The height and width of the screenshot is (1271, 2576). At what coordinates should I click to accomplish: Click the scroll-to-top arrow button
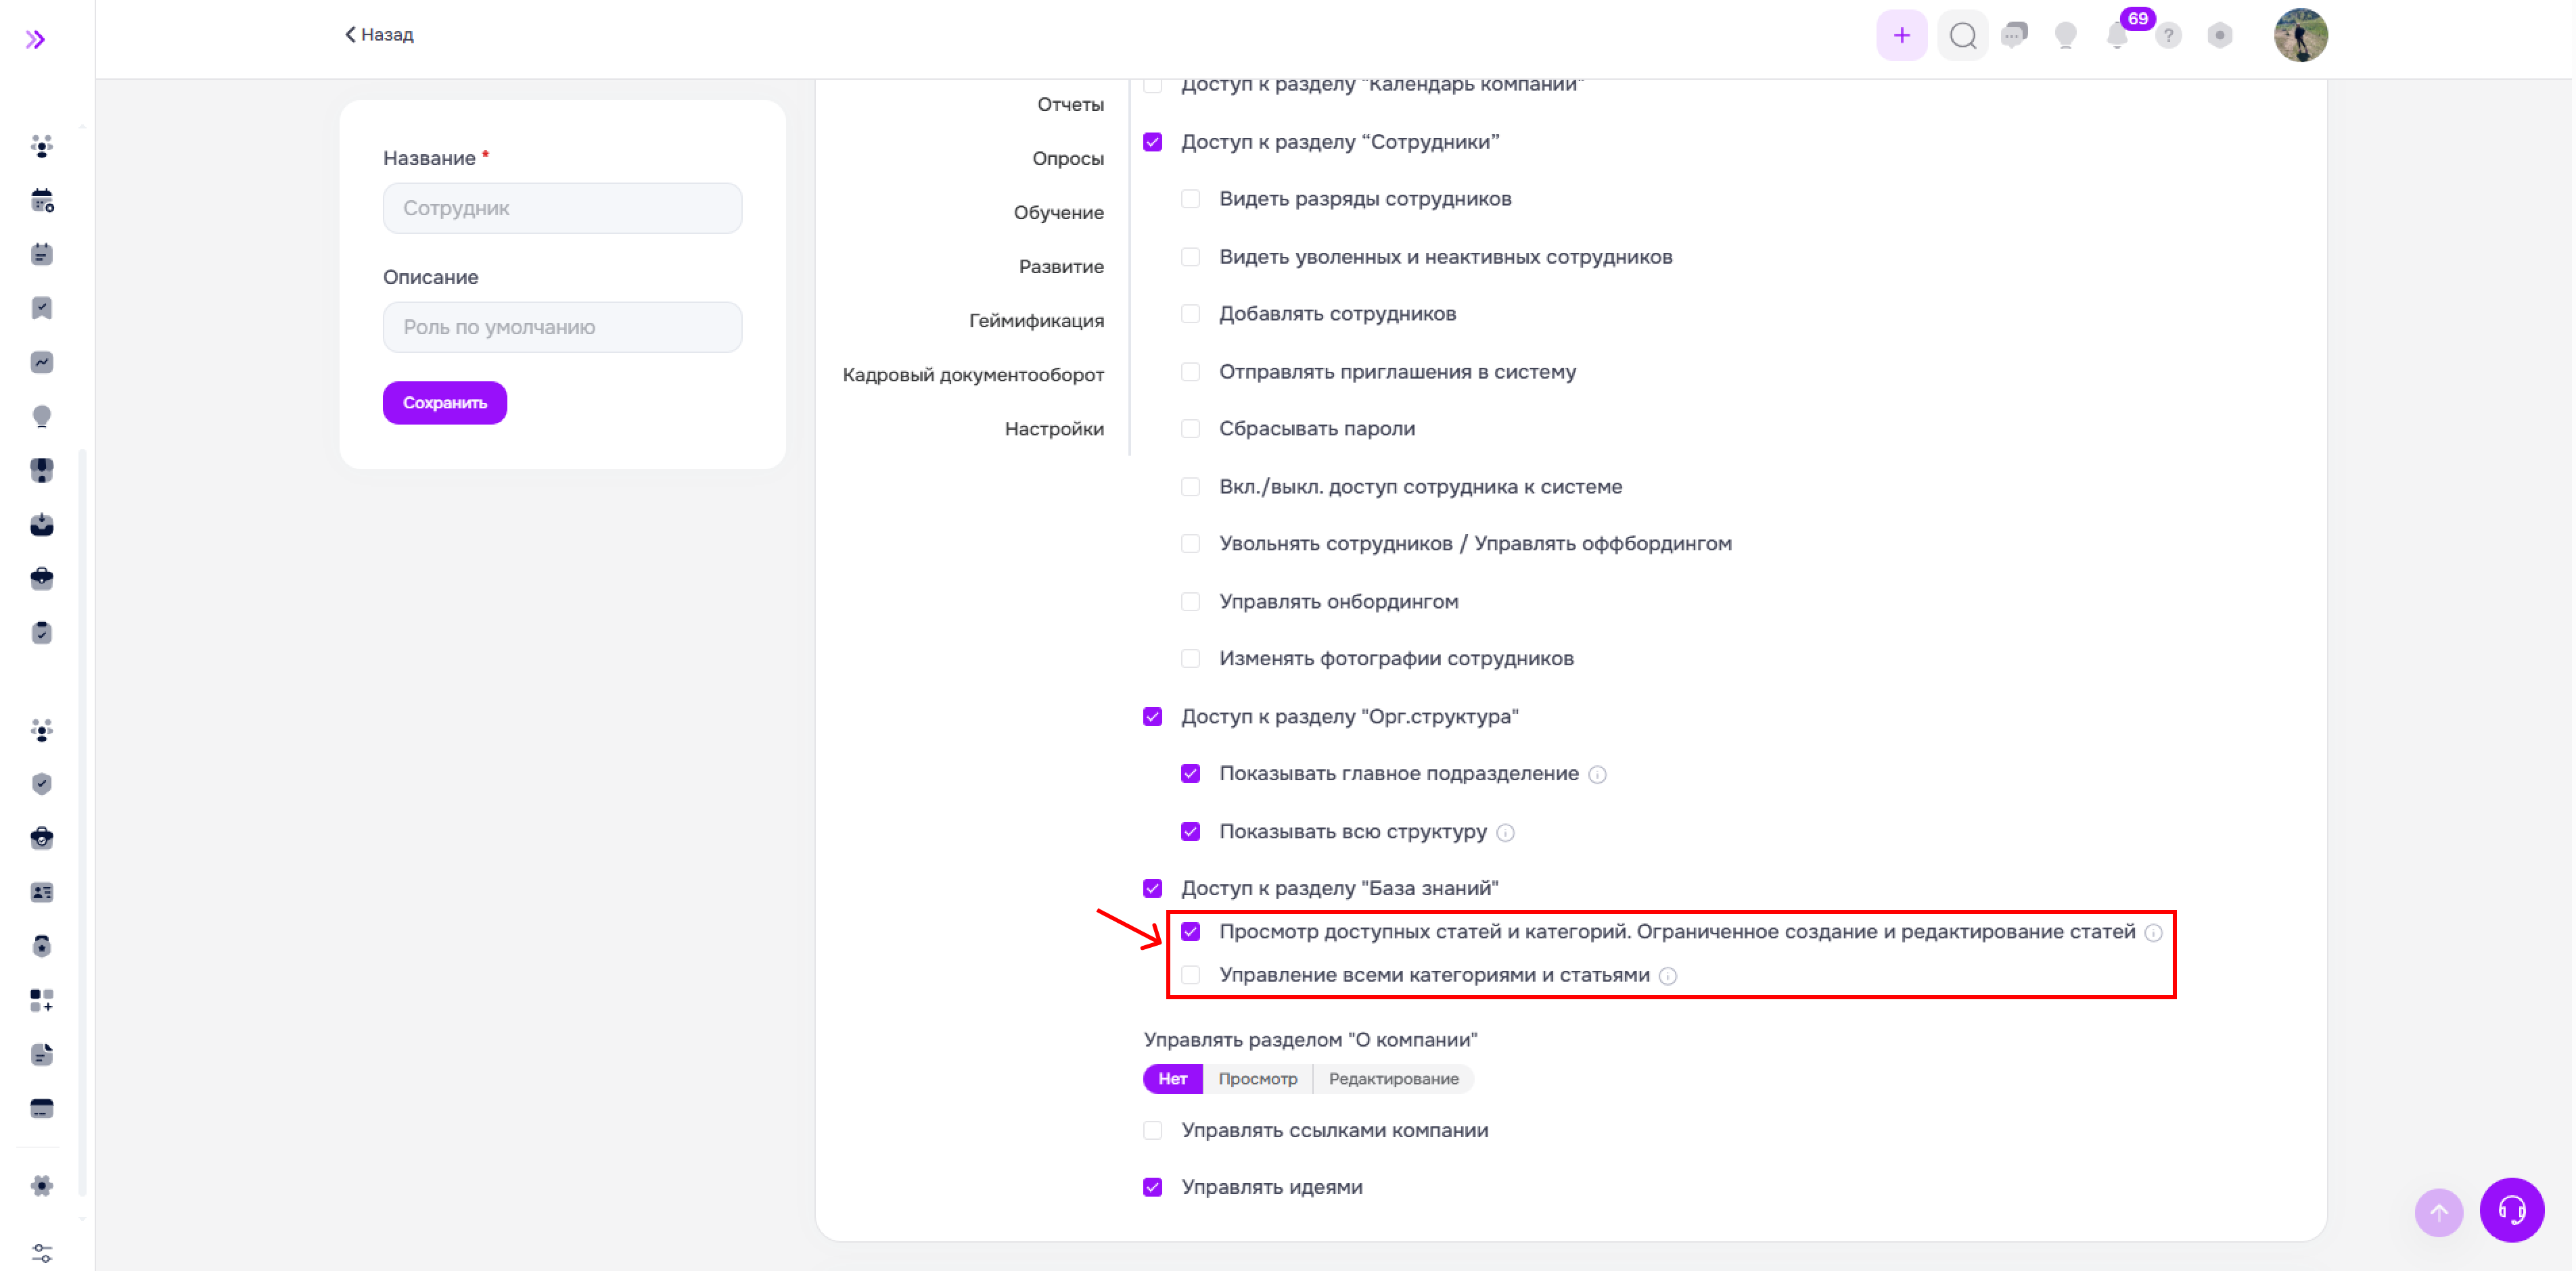(2438, 1212)
